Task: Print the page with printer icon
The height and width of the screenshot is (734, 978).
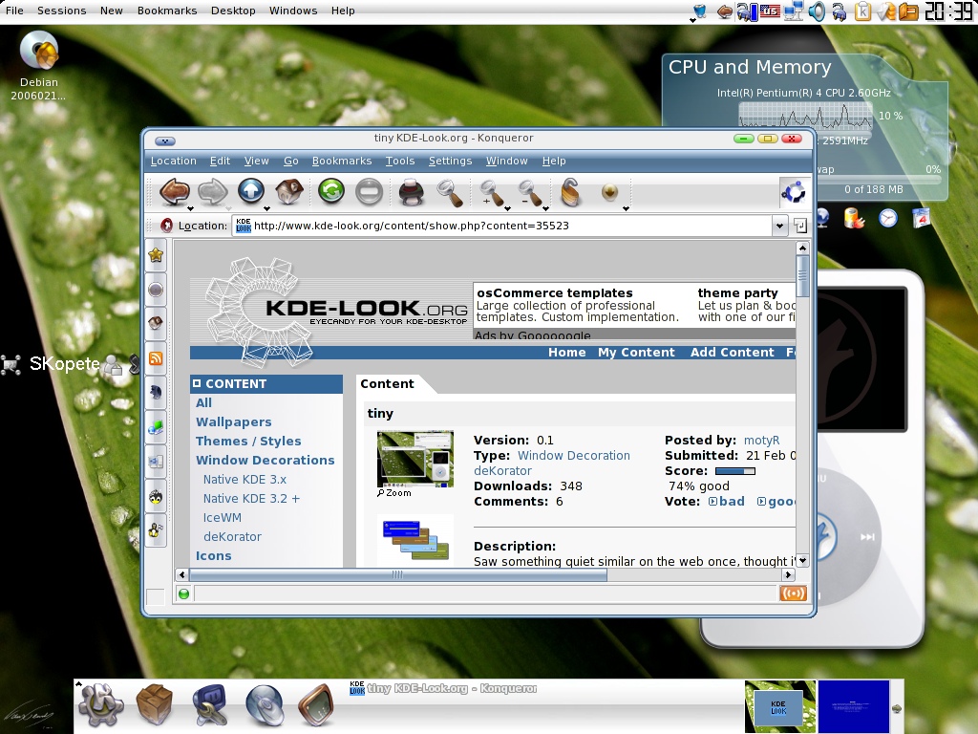Action: (411, 191)
